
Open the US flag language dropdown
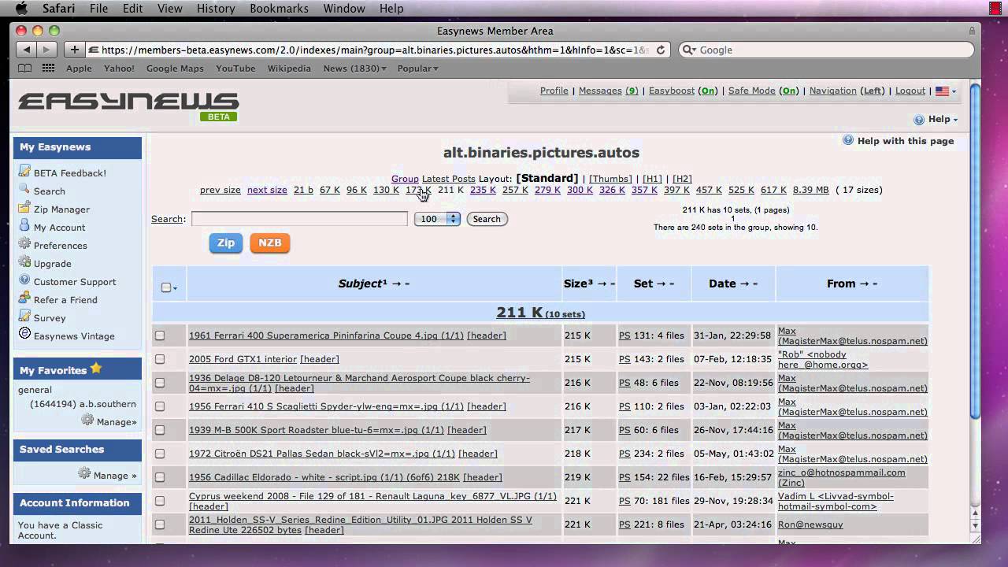coord(946,91)
